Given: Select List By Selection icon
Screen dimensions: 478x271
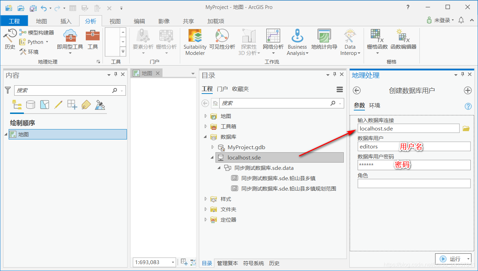Looking at the screenshot, I should [45, 105].
